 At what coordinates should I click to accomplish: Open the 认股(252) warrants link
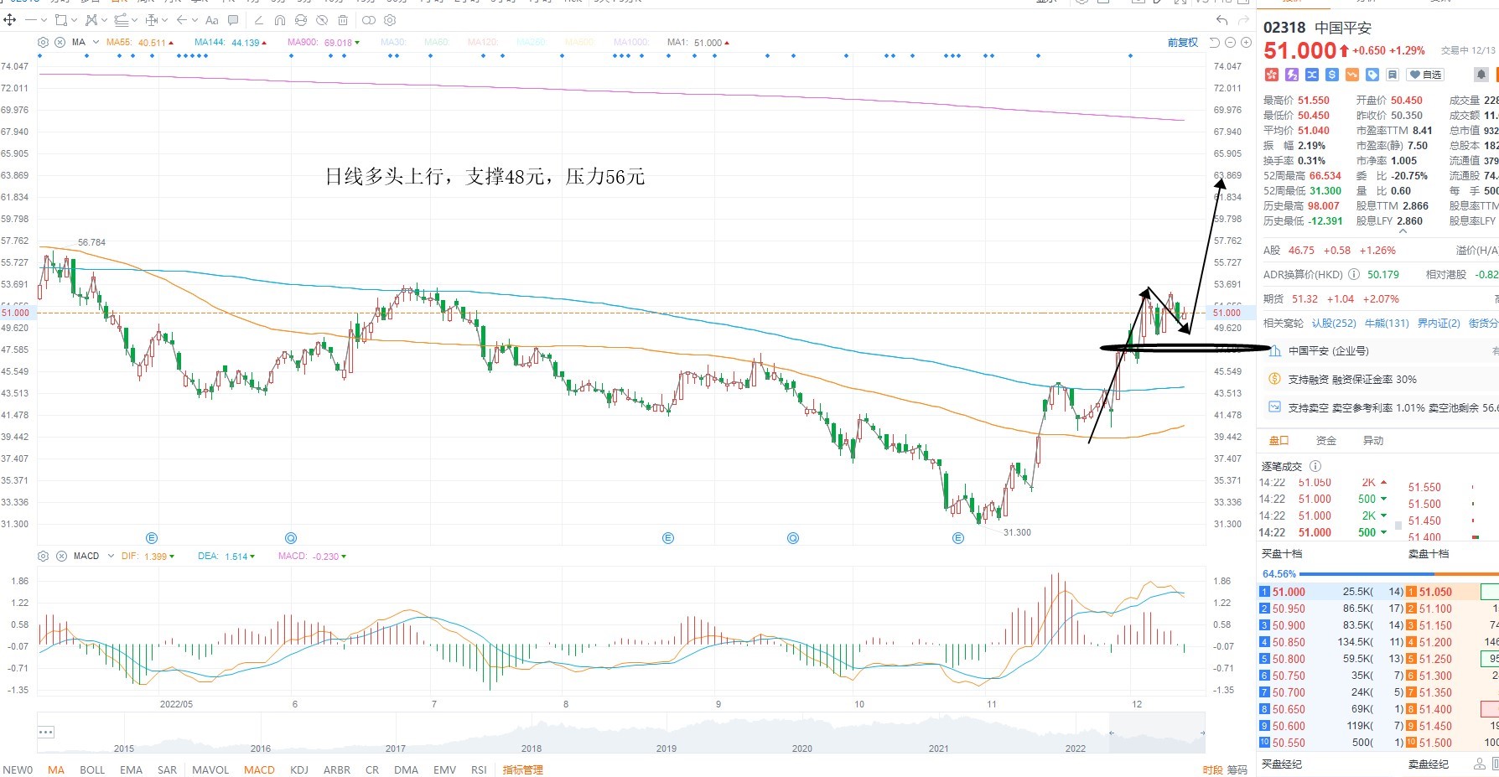click(1334, 323)
